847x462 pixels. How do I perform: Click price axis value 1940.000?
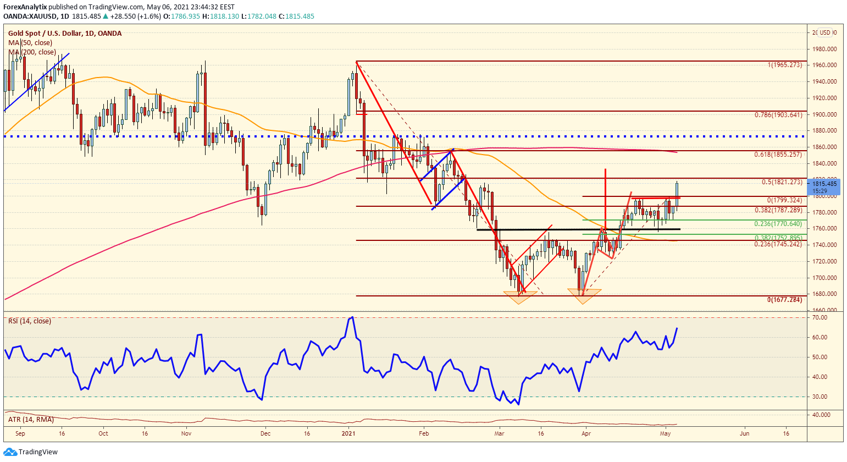(x=824, y=81)
